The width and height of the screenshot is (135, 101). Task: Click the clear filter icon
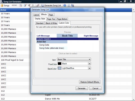tap(29, 5)
